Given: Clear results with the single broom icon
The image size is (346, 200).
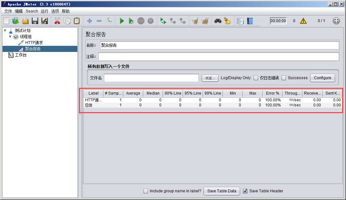Looking at the screenshot, I should 195,21.
